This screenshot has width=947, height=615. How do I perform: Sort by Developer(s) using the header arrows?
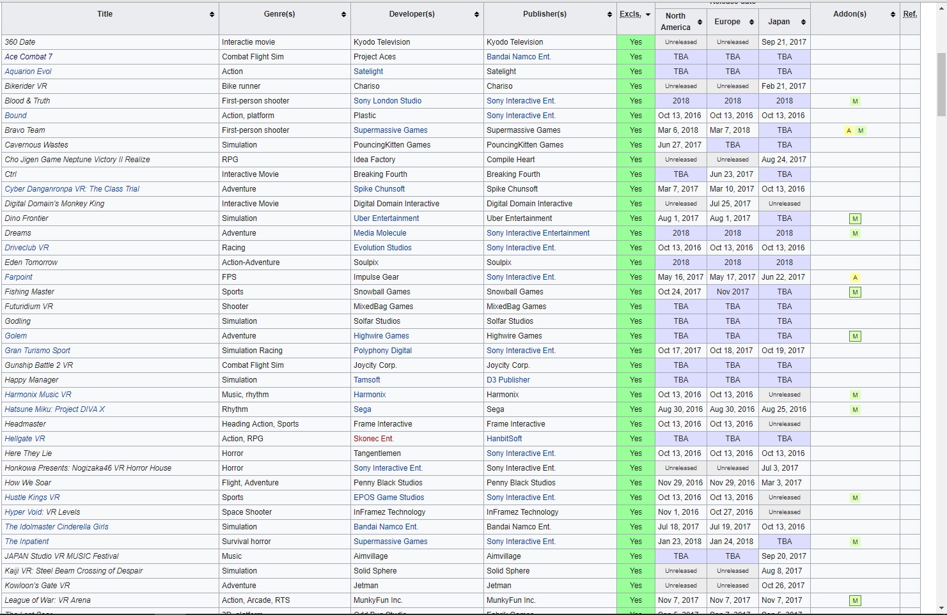pos(476,14)
